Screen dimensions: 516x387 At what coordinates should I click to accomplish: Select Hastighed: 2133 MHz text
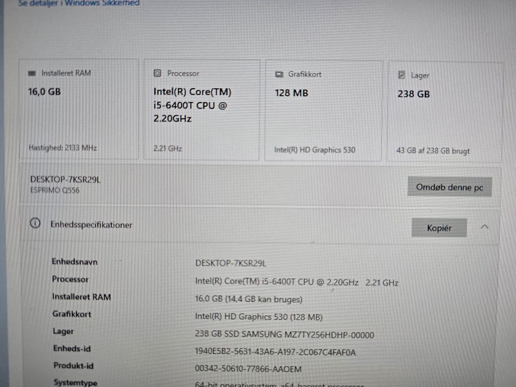point(62,148)
